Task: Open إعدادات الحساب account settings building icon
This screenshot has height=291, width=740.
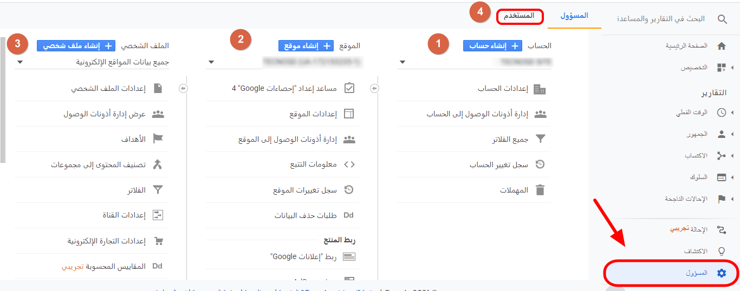Action: click(x=540, y=89)
